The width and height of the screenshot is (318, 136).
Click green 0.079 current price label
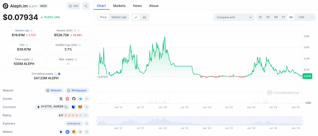[x=307, y=76]
